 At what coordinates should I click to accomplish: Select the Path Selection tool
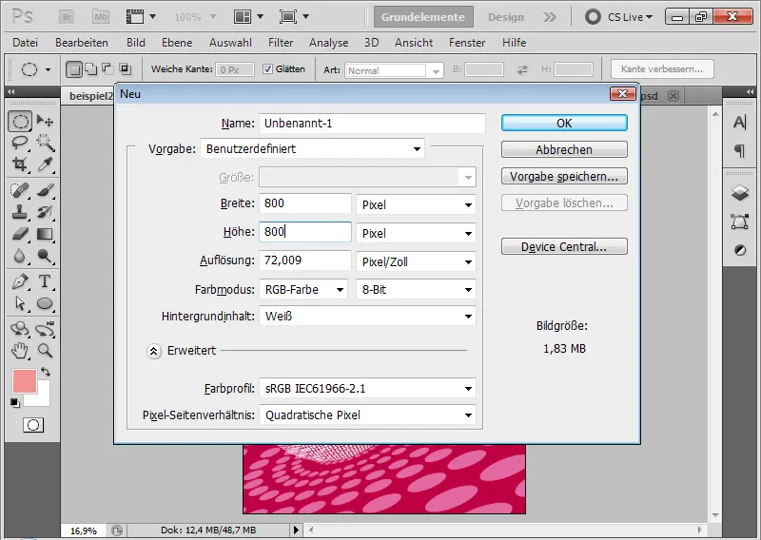[x=20, y=303]
